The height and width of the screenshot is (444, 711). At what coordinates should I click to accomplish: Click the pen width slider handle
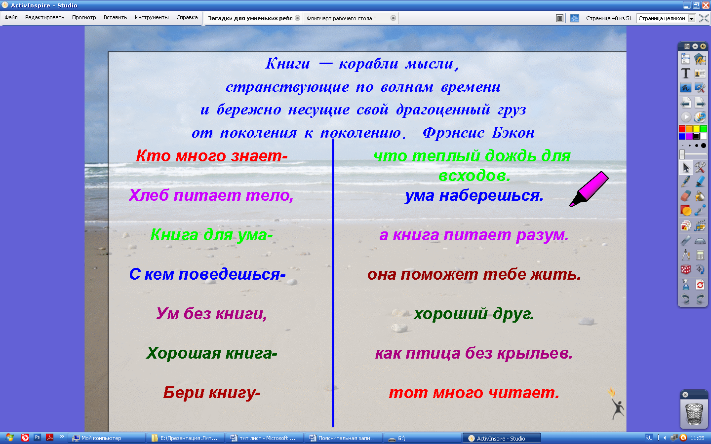click(x=682, y=154)
